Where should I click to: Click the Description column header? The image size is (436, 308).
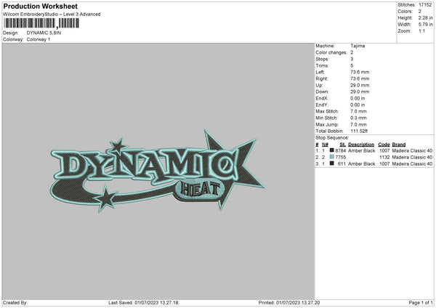[x=361, y=144]
